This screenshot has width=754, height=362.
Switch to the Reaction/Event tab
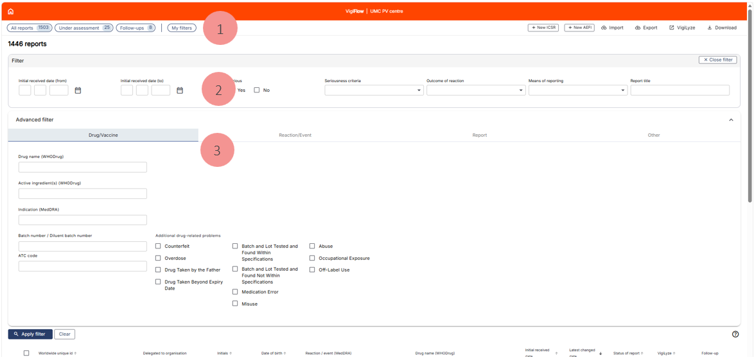coord(295,135)
